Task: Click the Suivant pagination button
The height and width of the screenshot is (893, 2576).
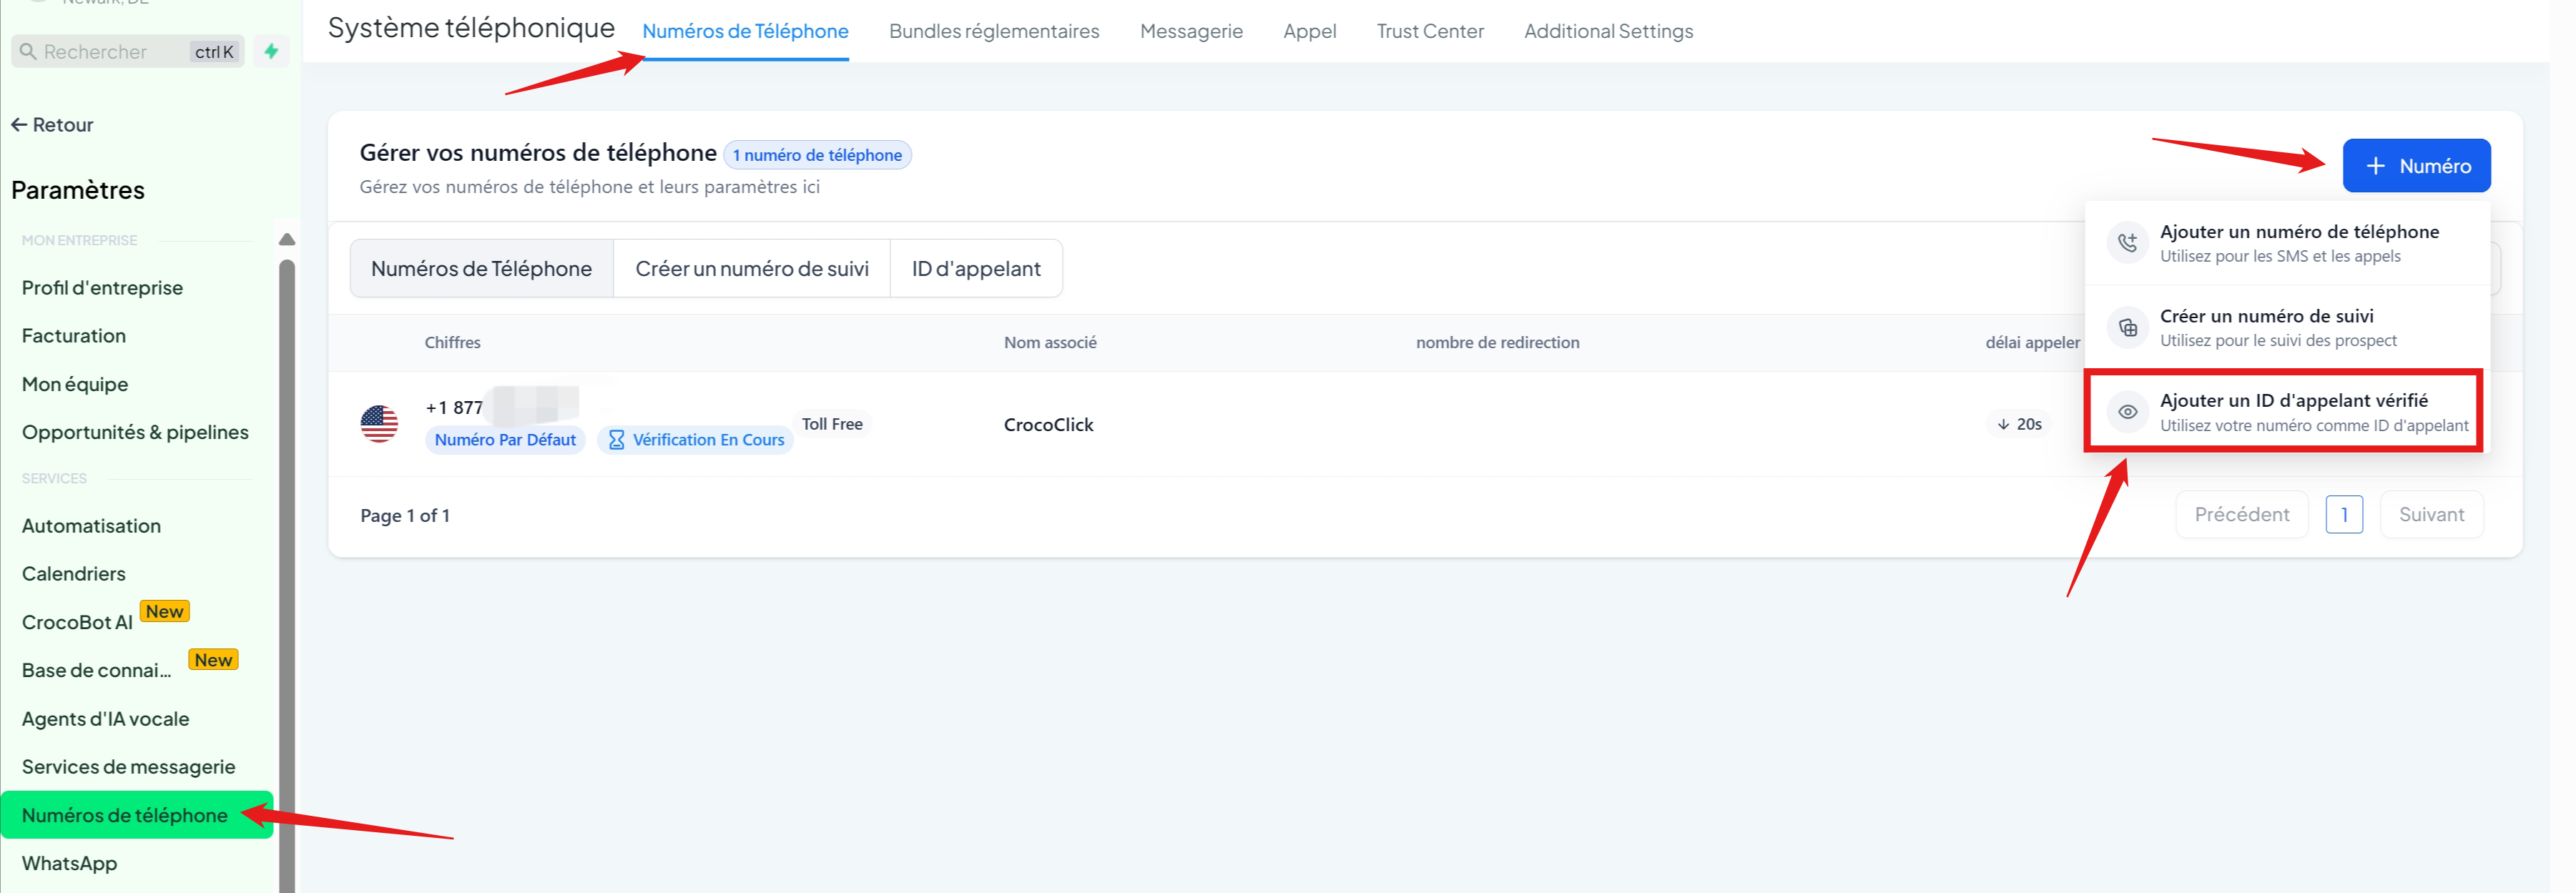Action: (x=2431, y=515)
